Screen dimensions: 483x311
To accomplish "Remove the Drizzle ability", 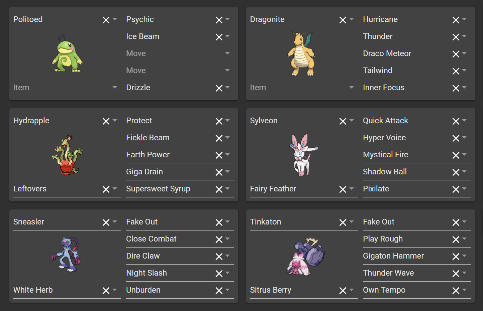I will click(219, 88).
